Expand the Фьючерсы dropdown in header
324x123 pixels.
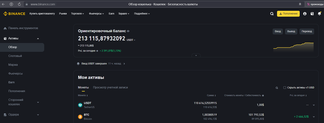click(96, 14)
